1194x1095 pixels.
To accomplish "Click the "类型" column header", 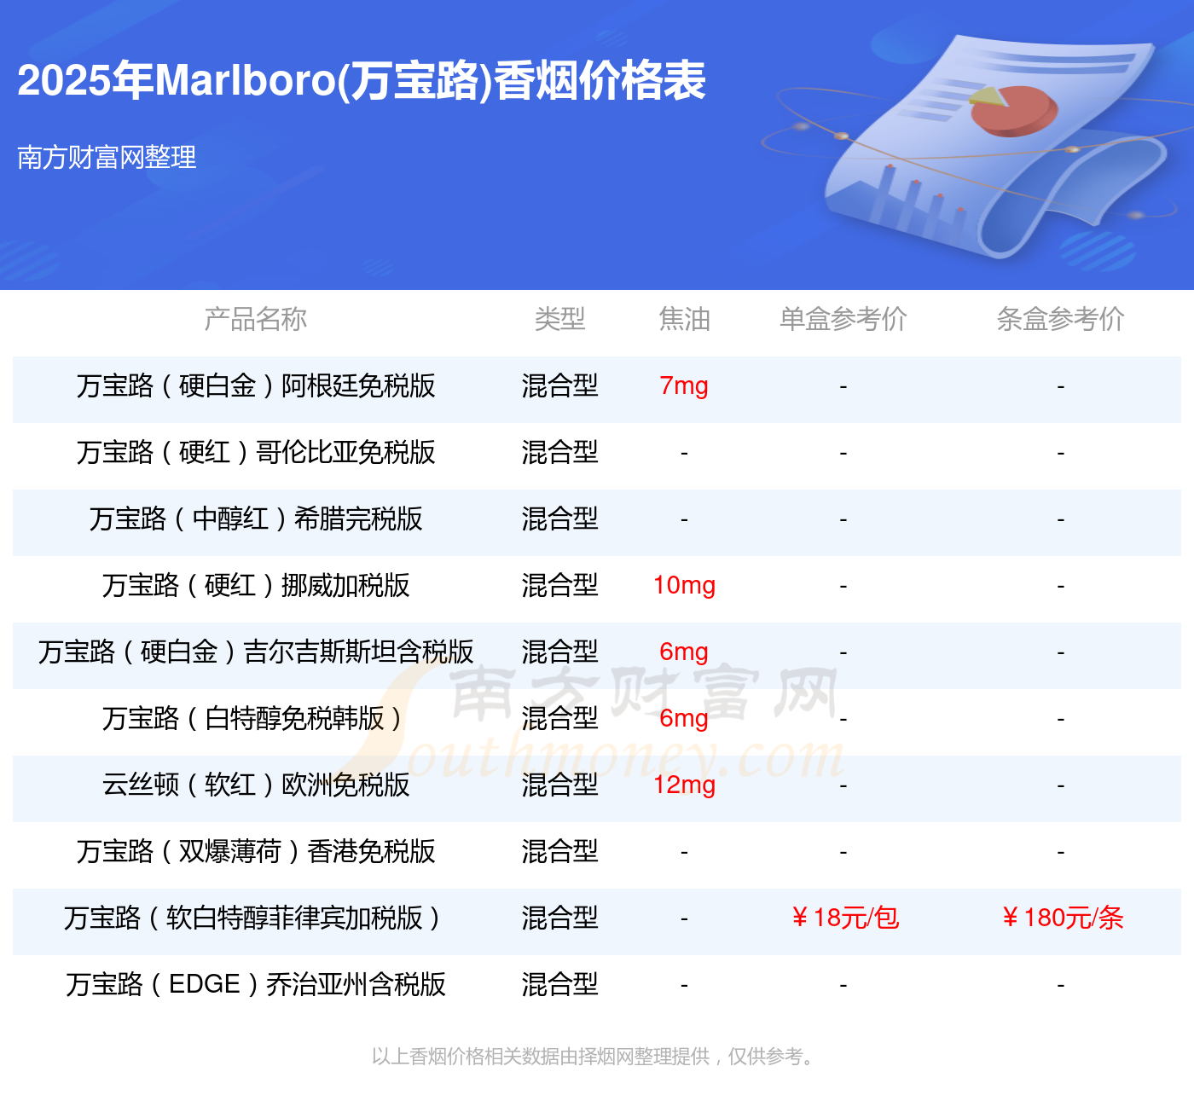I will click(x=559, y=319).
